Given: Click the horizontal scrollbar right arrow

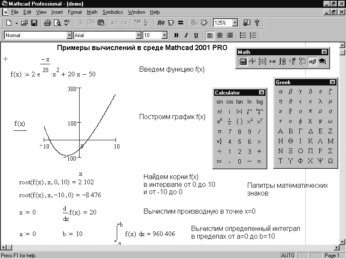Looking at the screenshot, I should tap(336, 247).
